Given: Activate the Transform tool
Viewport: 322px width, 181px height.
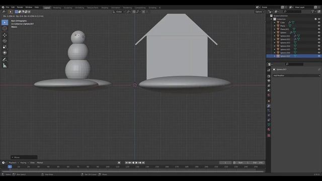Looking at the screenshot, I should (5, 53).
